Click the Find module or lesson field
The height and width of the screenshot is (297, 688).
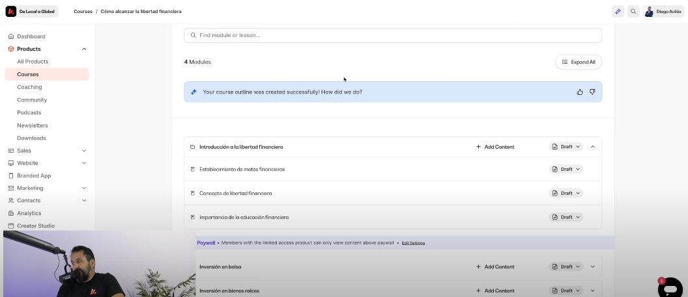(392, 35)
